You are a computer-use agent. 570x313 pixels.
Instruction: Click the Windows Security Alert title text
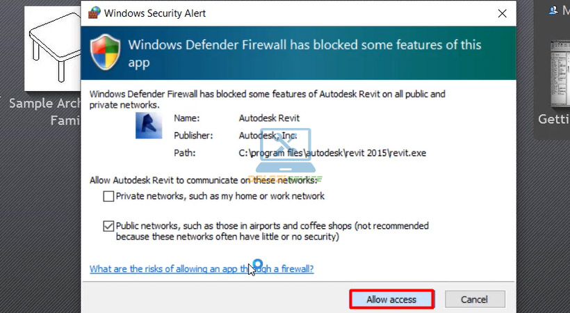tap(154, 13)
